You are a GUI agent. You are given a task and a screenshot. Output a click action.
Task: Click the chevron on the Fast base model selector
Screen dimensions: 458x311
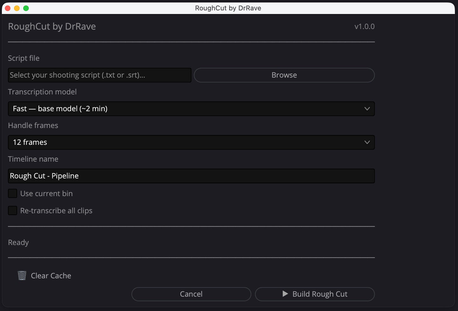tap(367, 109)
